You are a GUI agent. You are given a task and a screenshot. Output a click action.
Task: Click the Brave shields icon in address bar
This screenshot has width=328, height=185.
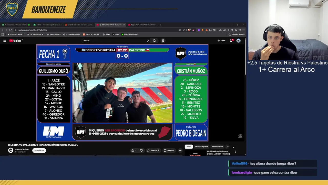(x=189, y=30)
